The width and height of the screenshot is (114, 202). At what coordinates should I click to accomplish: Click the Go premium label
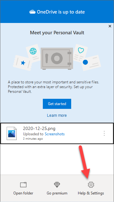[57, 193]
